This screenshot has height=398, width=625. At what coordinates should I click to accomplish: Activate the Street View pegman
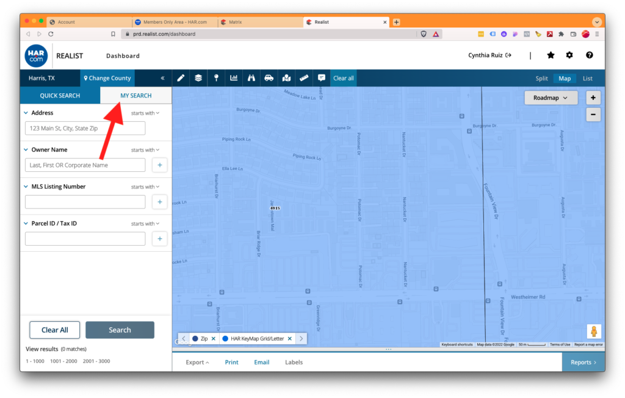click(593, 331)
